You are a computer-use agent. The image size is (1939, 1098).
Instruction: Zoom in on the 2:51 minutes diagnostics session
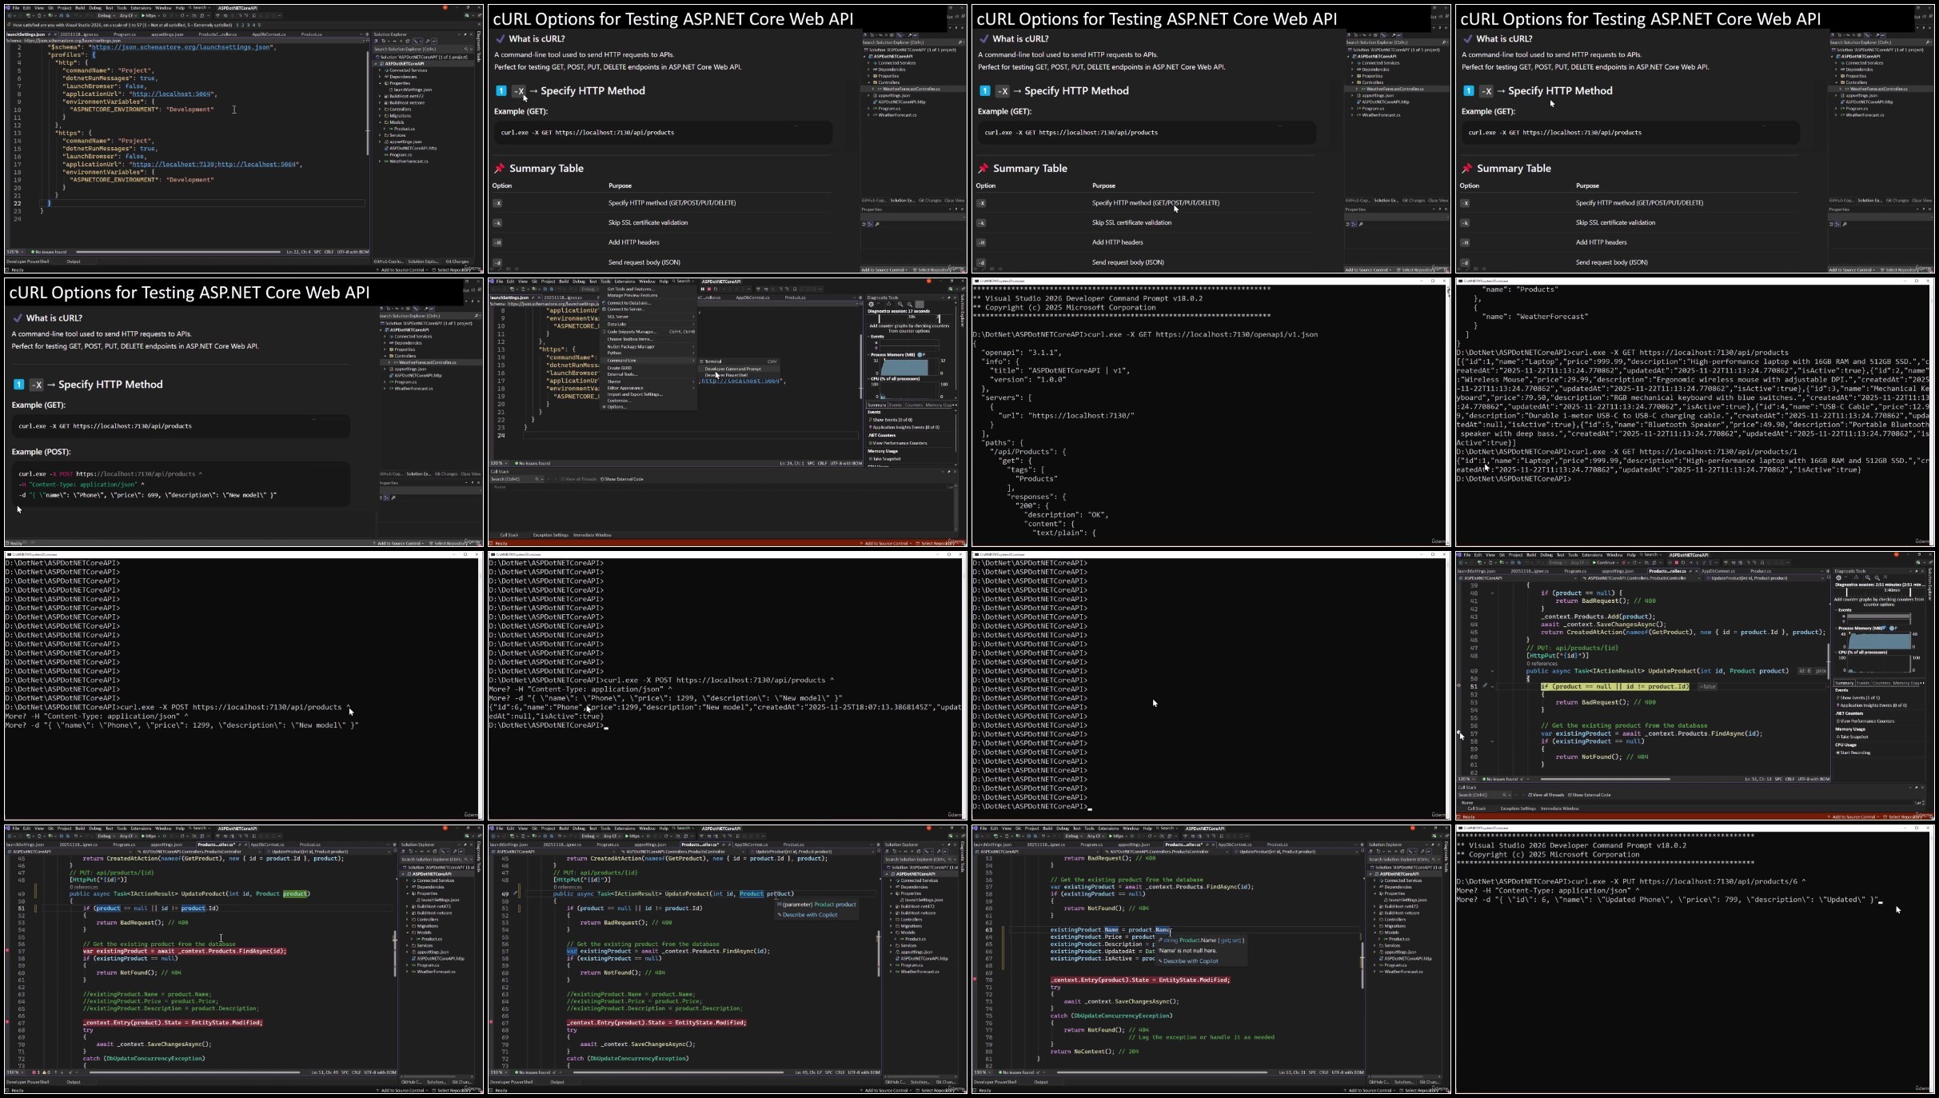coord(1868,577)
